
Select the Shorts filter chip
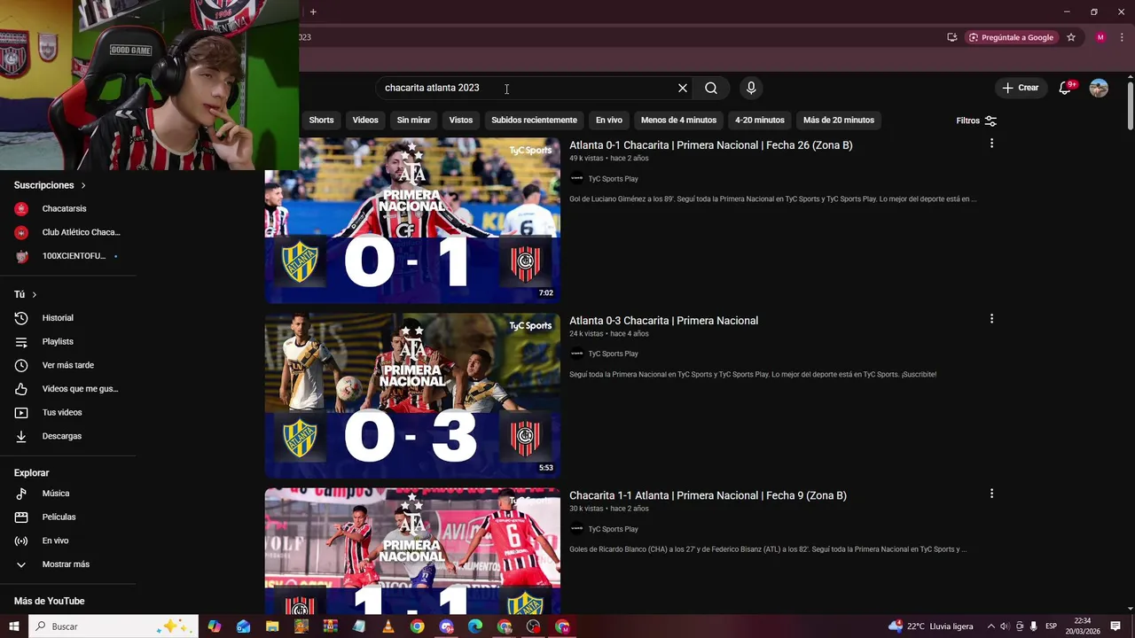321,121
